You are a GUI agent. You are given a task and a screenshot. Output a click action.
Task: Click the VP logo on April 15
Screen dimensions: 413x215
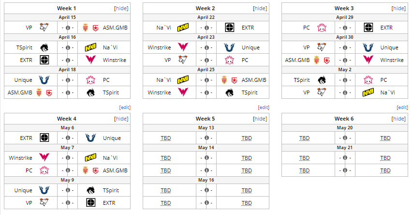tap(44, 28)
